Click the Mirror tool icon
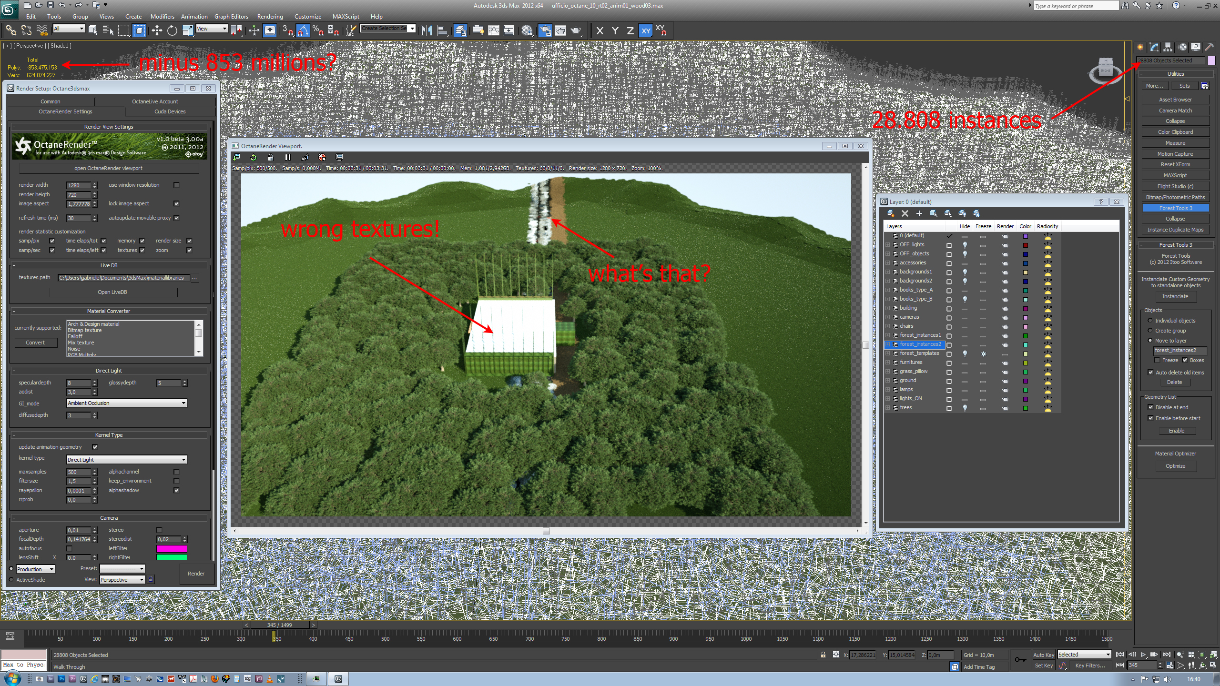This screenshot has width=1220, height=686. tap(427, 31)
